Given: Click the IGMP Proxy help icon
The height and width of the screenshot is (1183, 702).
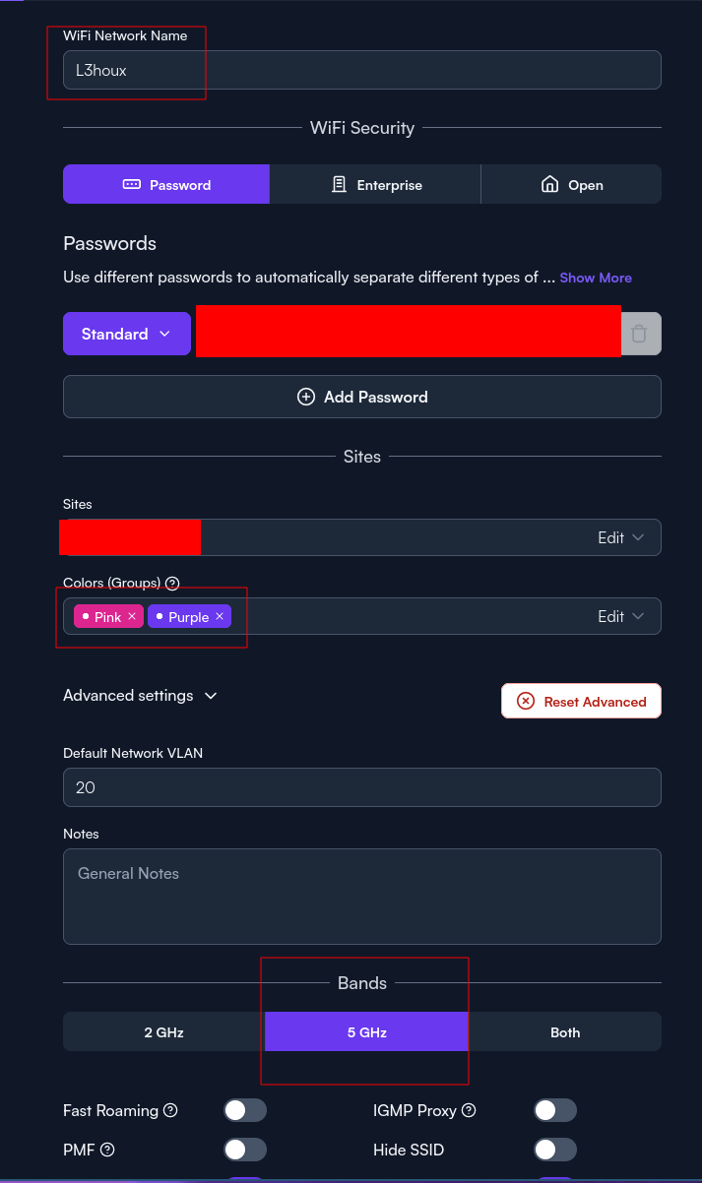Looking at the screenshot, I should 469,1110.
